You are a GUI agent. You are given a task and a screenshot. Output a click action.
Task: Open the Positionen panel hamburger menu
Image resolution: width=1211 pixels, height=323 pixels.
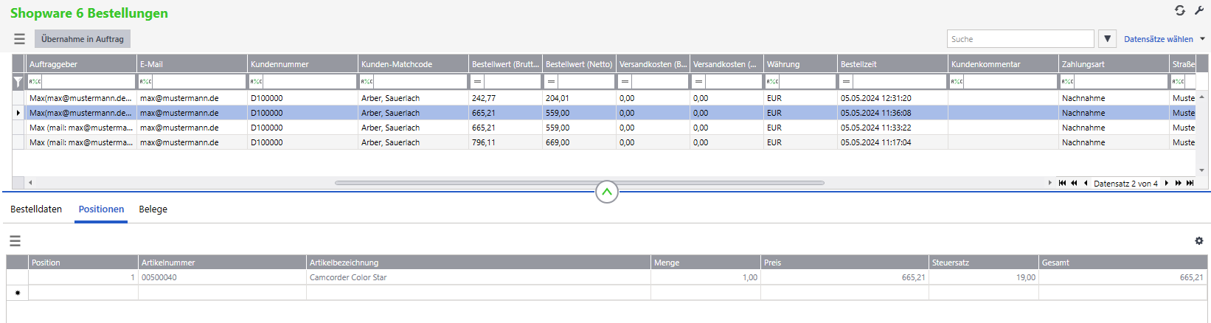coord(15,241)
